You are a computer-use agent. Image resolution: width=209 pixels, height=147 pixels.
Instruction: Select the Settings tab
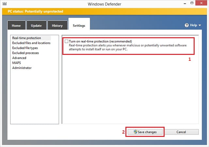(x=79, y=24)
